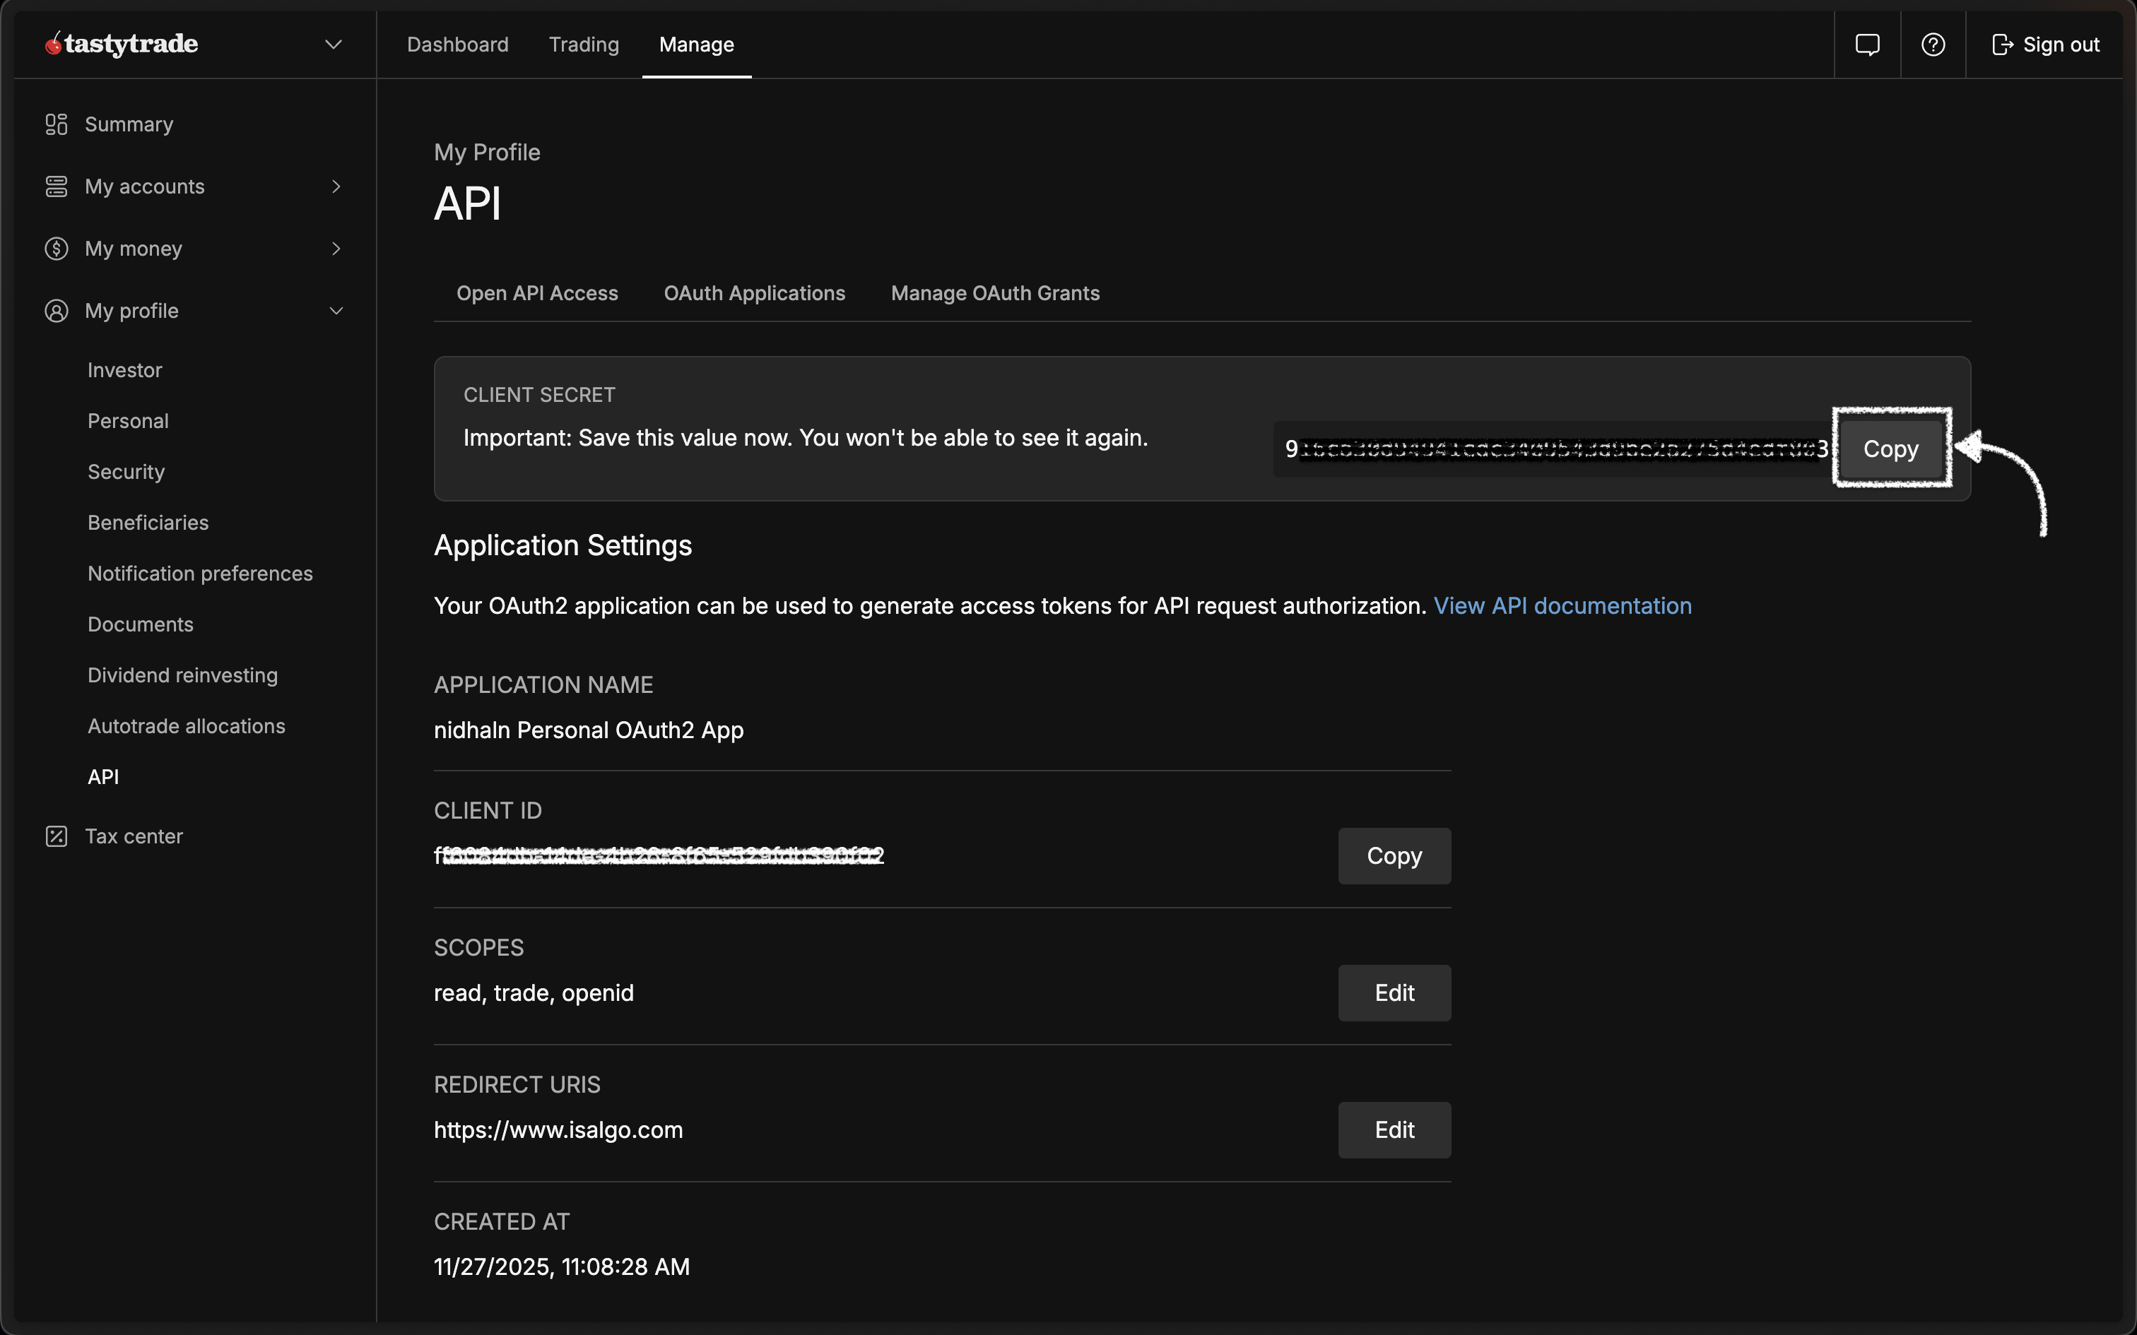The image size is (2137, 1335).
Task: Edit the Scopes setting
Action: pos(1394,993)
